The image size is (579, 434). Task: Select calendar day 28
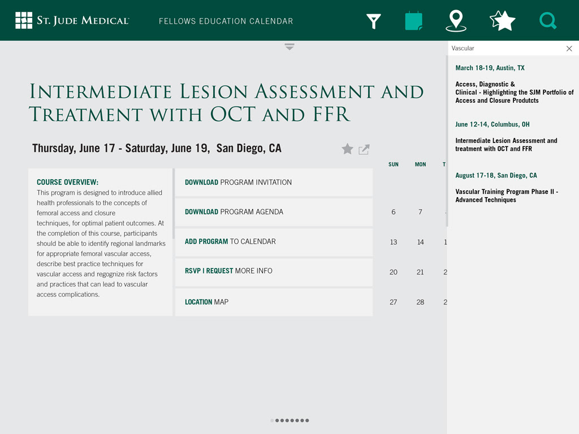(x=420, y=302)
